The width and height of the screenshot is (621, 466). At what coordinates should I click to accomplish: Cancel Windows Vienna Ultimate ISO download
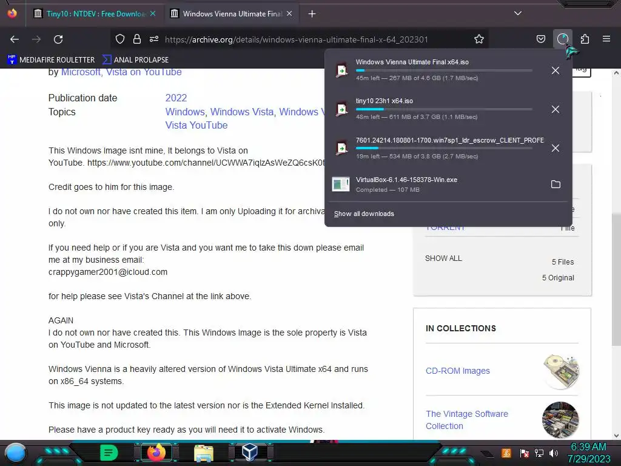556,70
